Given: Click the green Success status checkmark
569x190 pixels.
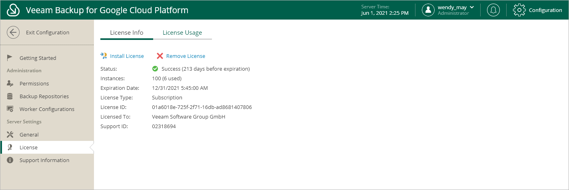Looking at the screenshot, I should (x=155, y=69).
